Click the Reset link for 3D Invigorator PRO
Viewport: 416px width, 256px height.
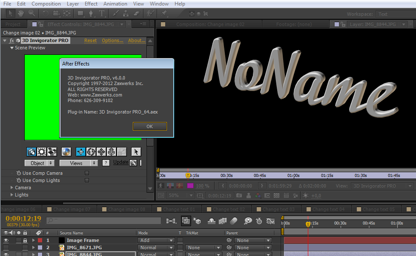click(x=90, y=40)
